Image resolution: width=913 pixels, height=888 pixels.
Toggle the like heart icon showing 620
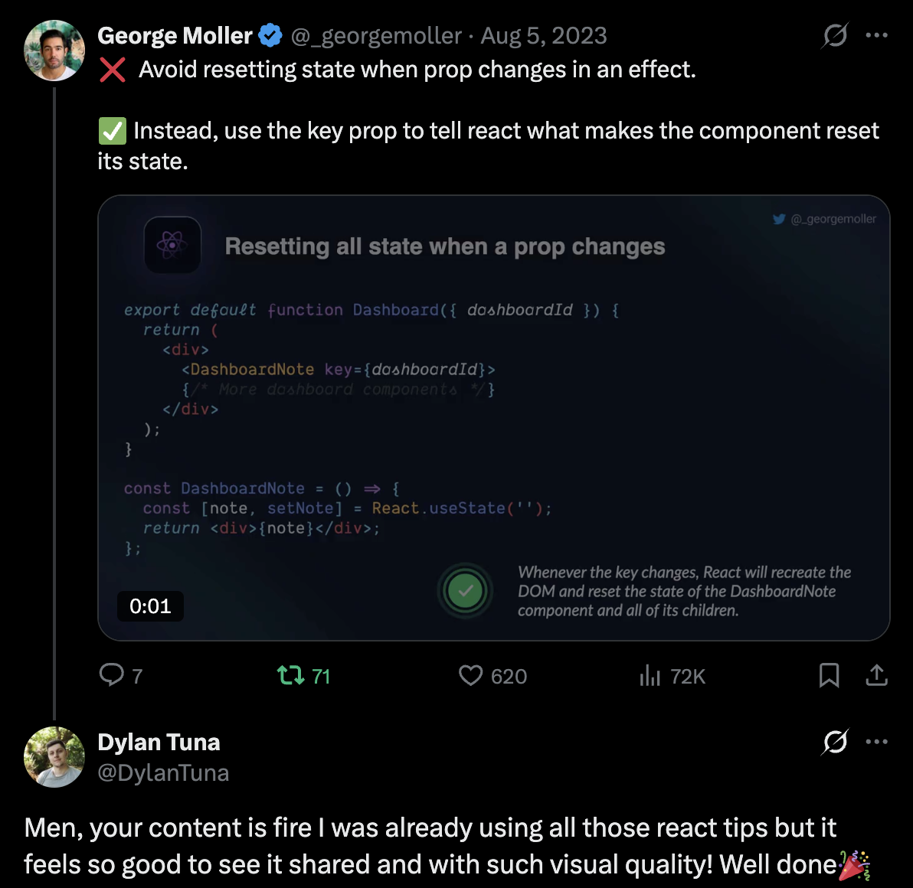470,675
